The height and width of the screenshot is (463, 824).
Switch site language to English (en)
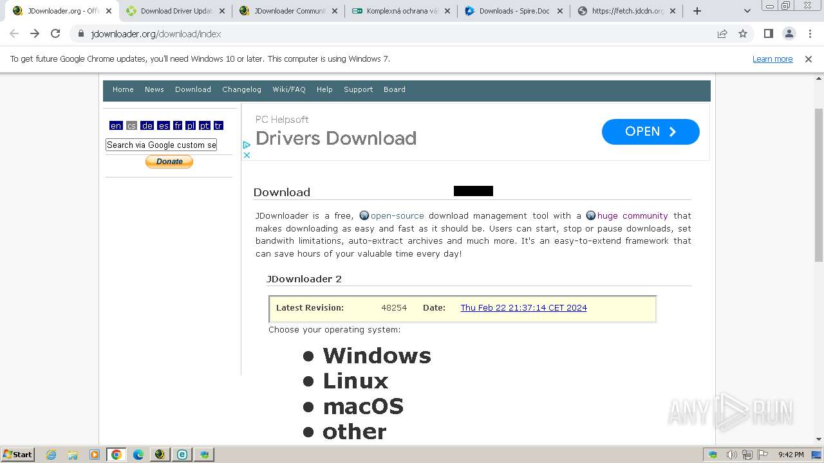(x=116, y=125)
